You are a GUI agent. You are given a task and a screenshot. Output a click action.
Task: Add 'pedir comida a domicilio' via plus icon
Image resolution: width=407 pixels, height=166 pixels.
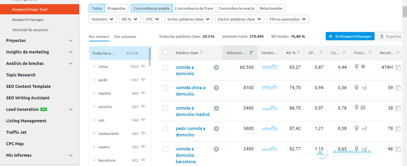coord(216,129)
